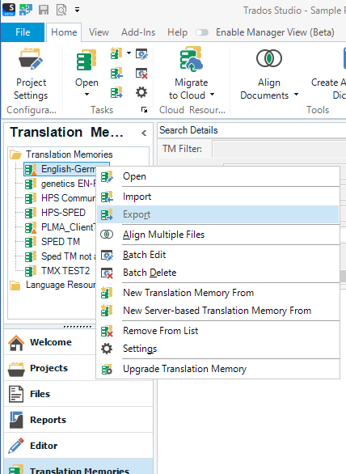
Task: Select the Translation Memories root folder
Action: coord(70,154)
